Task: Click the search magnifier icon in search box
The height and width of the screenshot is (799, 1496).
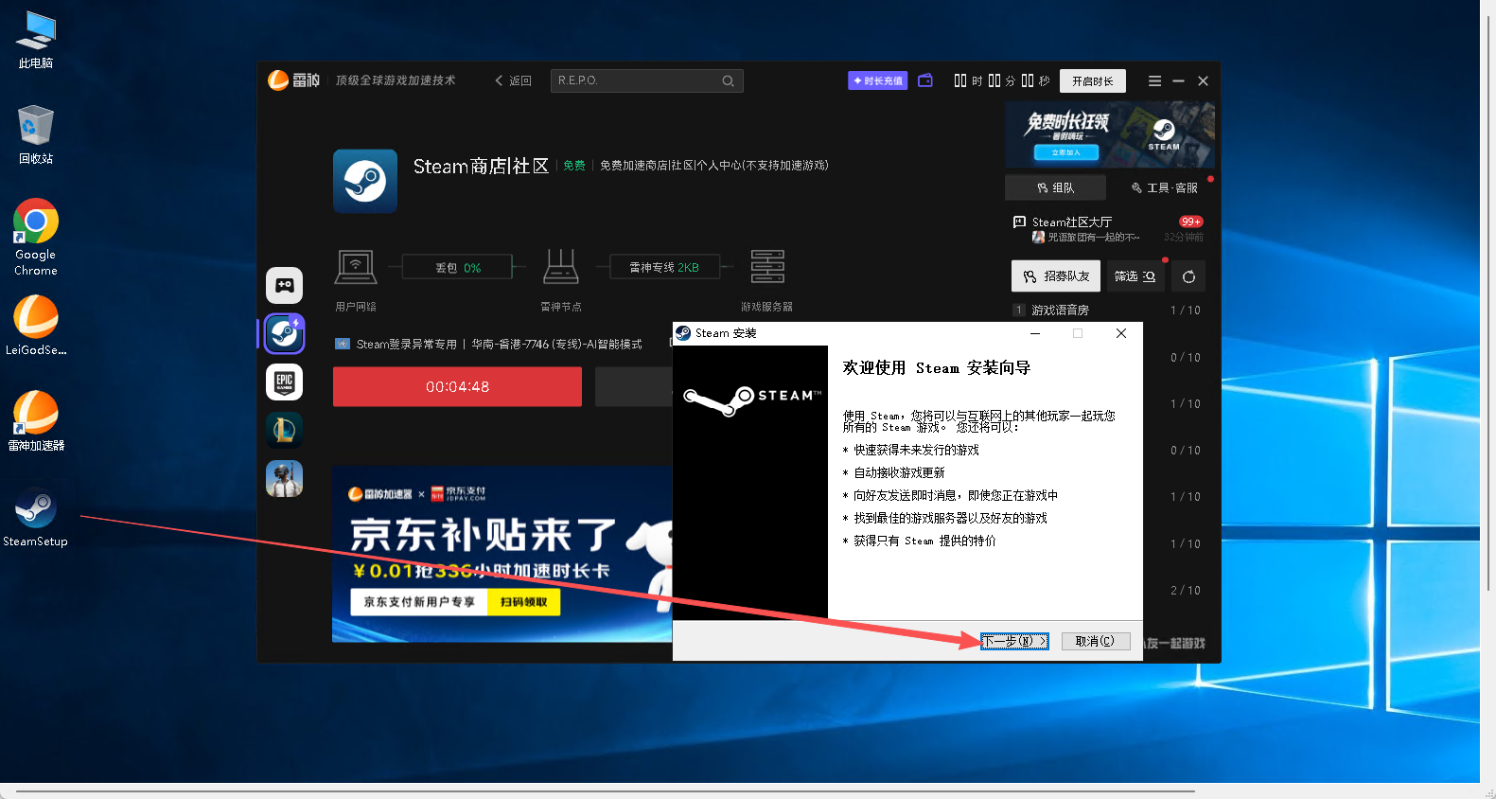Action: point(728,81)
